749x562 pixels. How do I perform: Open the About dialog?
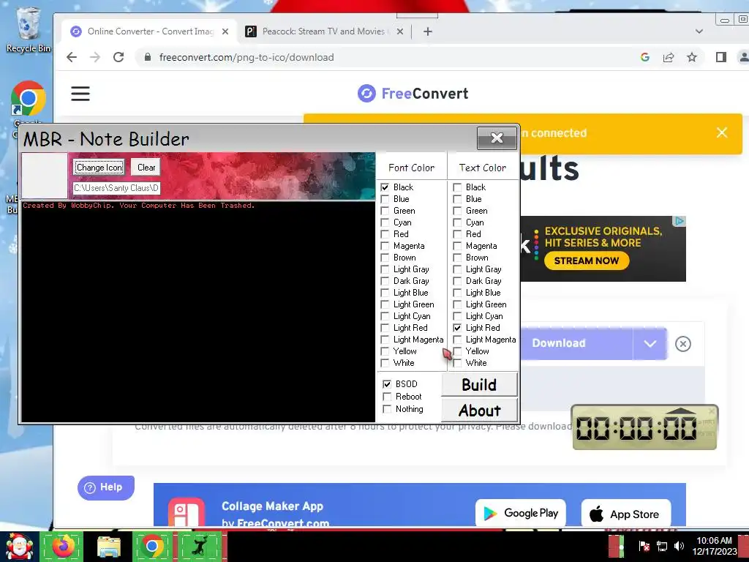[x=479, y=411]
